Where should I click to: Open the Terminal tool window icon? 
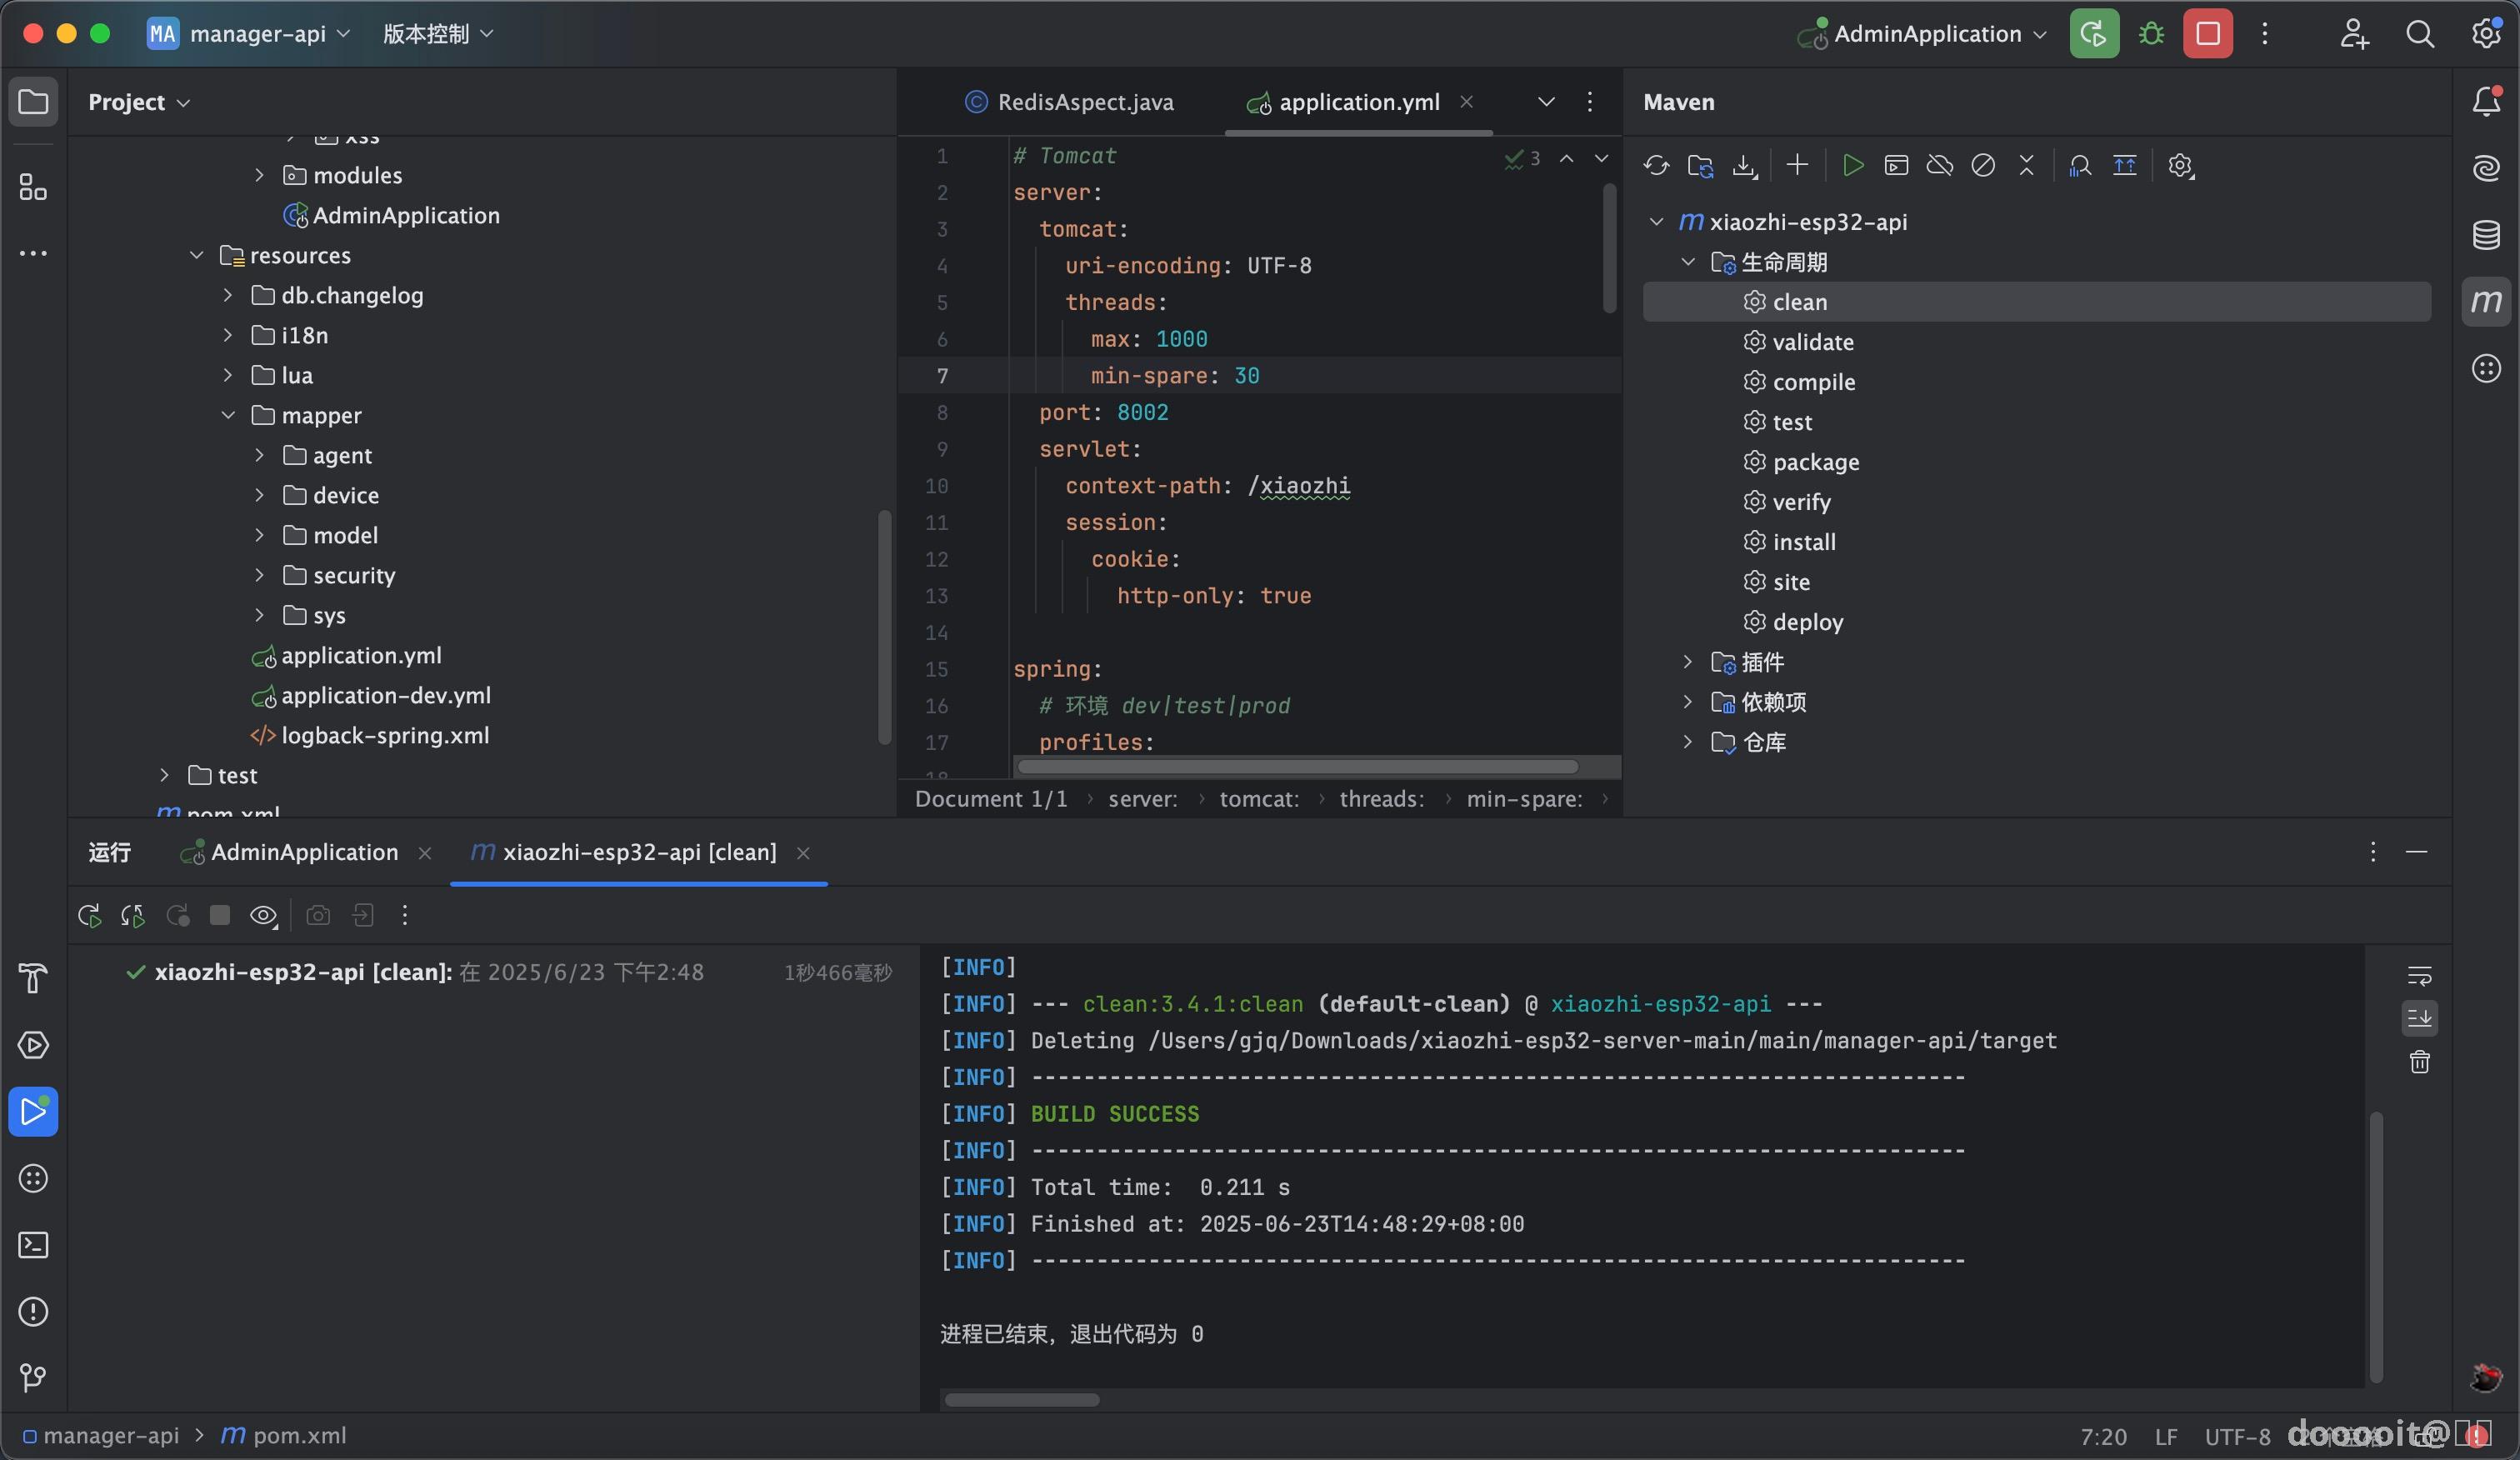(x=34, y=1245)
